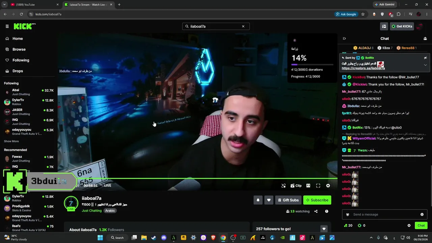This screenshot has height=243, width=432.
Task: Open the browser extensions puzzle icon
Action: 399,14
